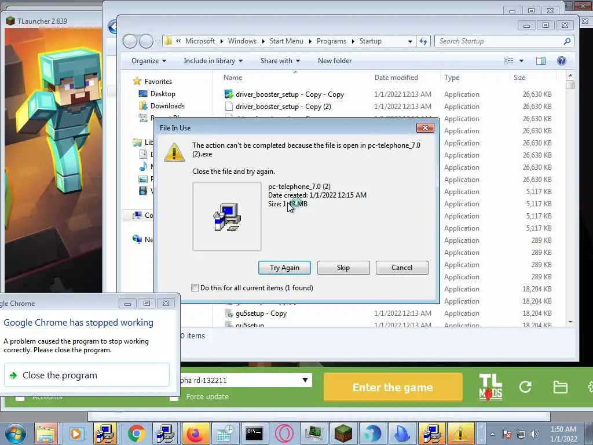Open Firefox from the taskbar
The height and width of the screenshot is (445, 593).
pos(195,433)
